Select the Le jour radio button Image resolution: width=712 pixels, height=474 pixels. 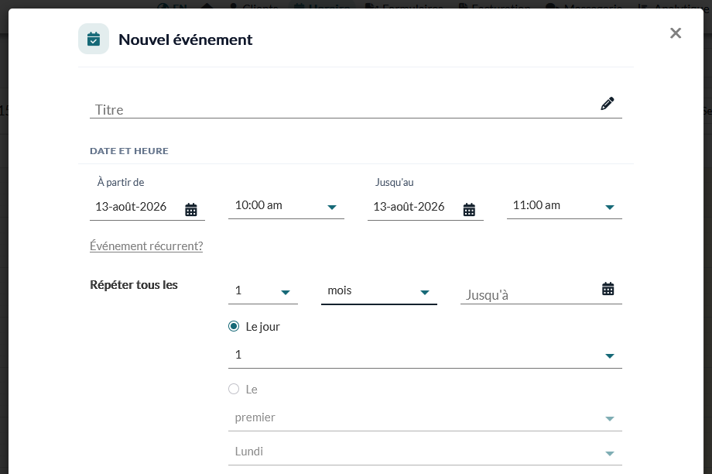pos(234,326)
